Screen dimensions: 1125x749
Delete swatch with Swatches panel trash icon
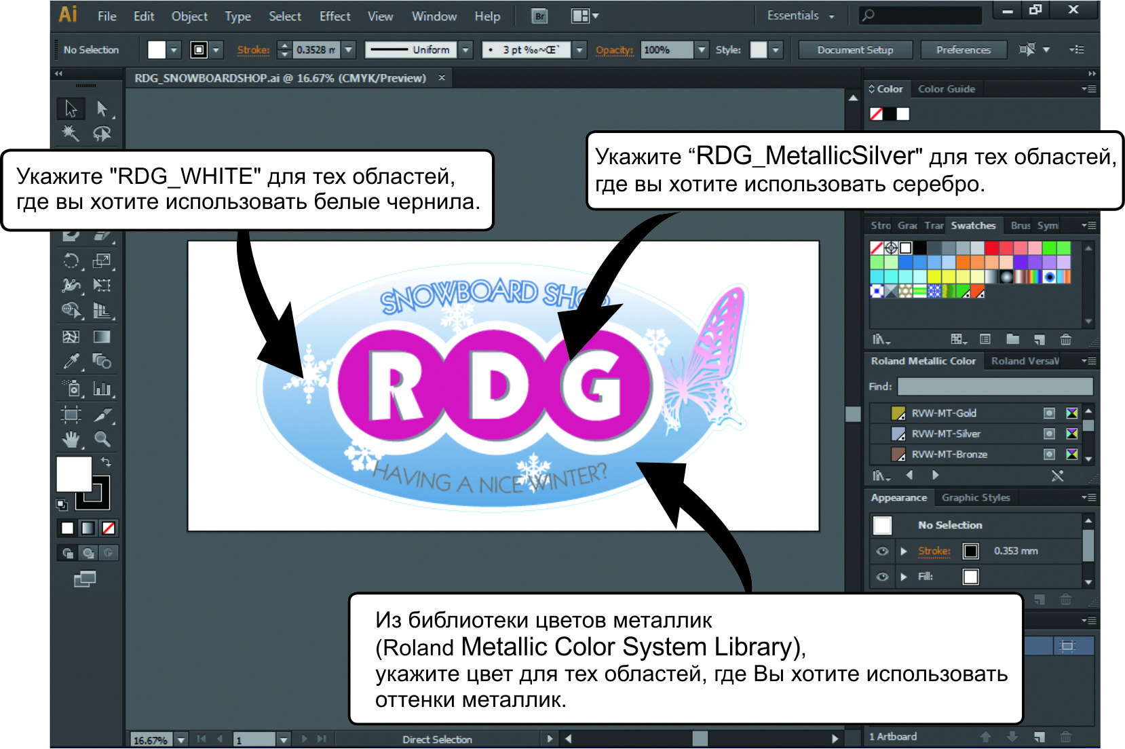point(1066,339)
